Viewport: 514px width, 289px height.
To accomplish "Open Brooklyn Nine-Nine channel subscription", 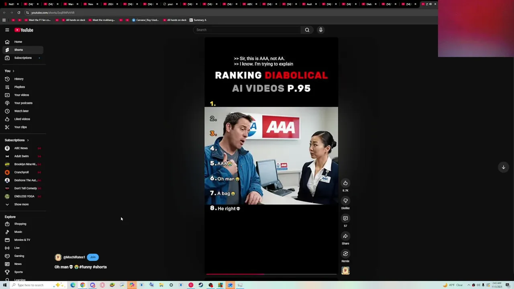I will pos(23,164).
